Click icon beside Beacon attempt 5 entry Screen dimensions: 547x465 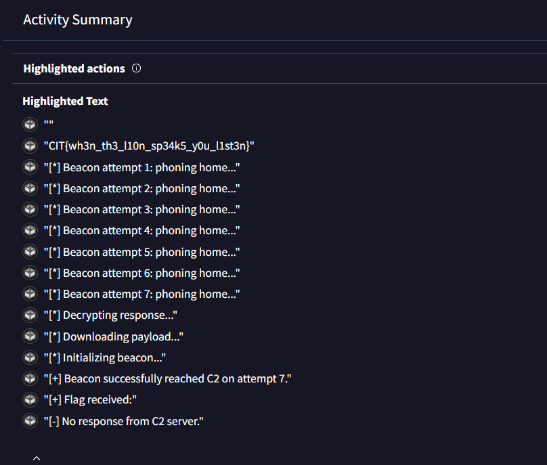pos(30,252)
